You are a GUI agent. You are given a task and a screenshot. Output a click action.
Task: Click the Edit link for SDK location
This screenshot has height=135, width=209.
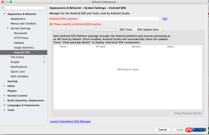[165, 19]
